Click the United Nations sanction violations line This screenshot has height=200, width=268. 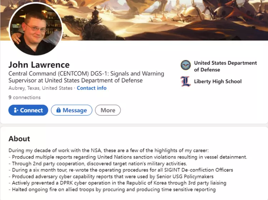point(128,157)
